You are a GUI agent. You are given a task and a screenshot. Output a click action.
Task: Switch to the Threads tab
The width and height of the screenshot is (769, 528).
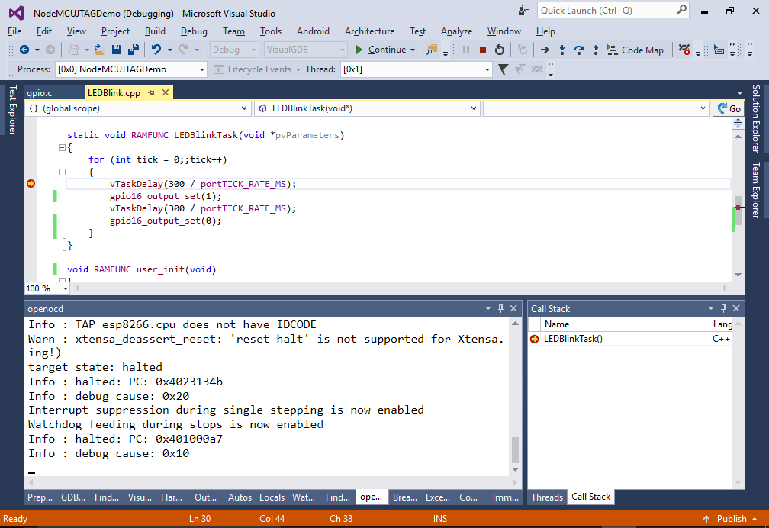pyautogui.click(x=547, y=497)
